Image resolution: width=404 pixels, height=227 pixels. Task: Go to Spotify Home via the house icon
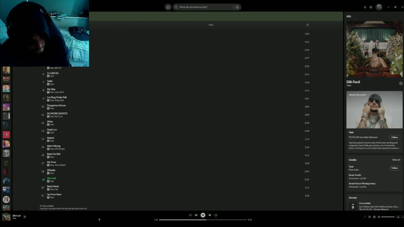pos(168,7)
